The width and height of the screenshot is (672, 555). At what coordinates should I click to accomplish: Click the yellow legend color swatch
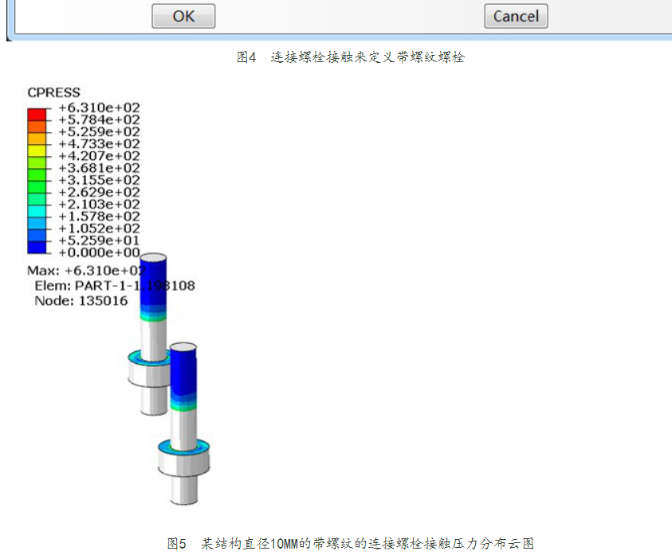37,150
